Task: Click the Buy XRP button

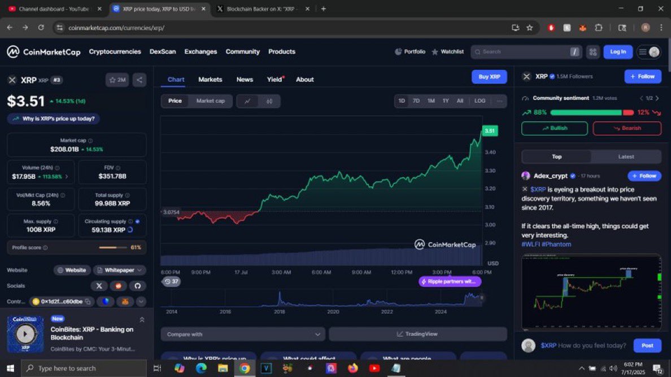Action: tap(489, 76)
